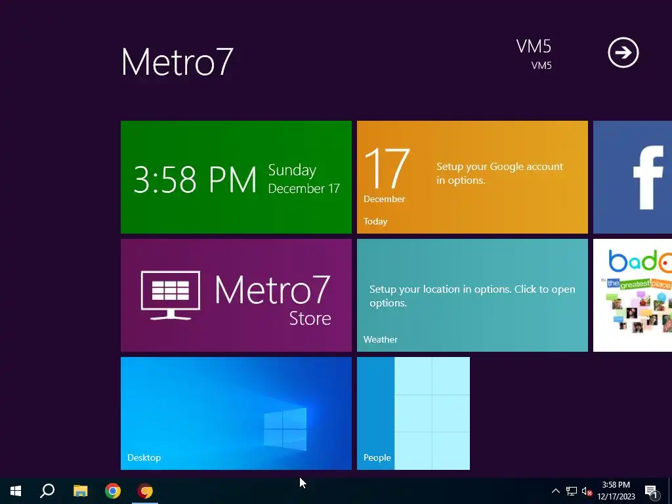This screenshot has width=672, height=504.
Task: Open the orange Today calendar tile
Action: pos(472,177)
